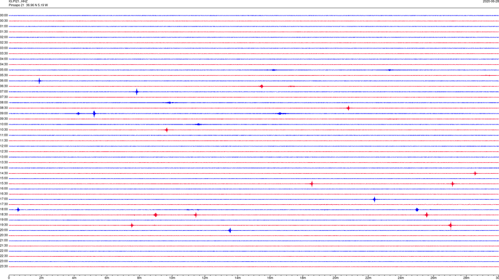Click the 2m tick label on time axis
Image resolution: width=499 pixels, height=280 pixels.
click(x=42, y=278)
